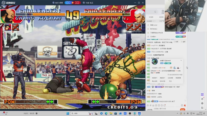The image size is (207, 116).
Task: Click the 任命房管 appoint moderator button
Action: tap(170, 78)
